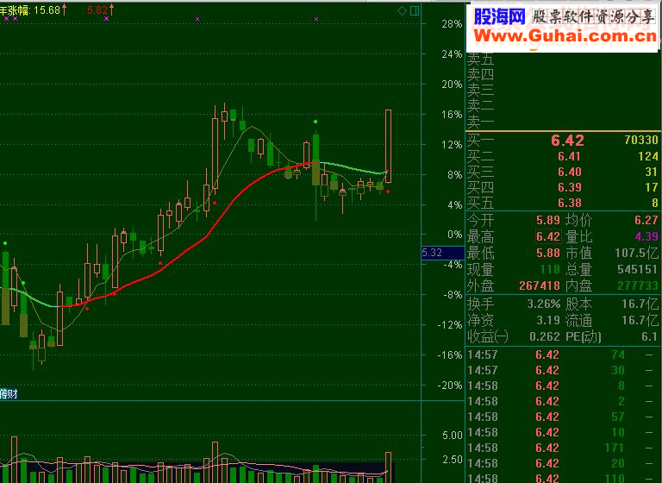The width and height of the screenshot is (662, 483).
Task: Click the latest volume bar in the lower panel
Action: pos(388,467)
